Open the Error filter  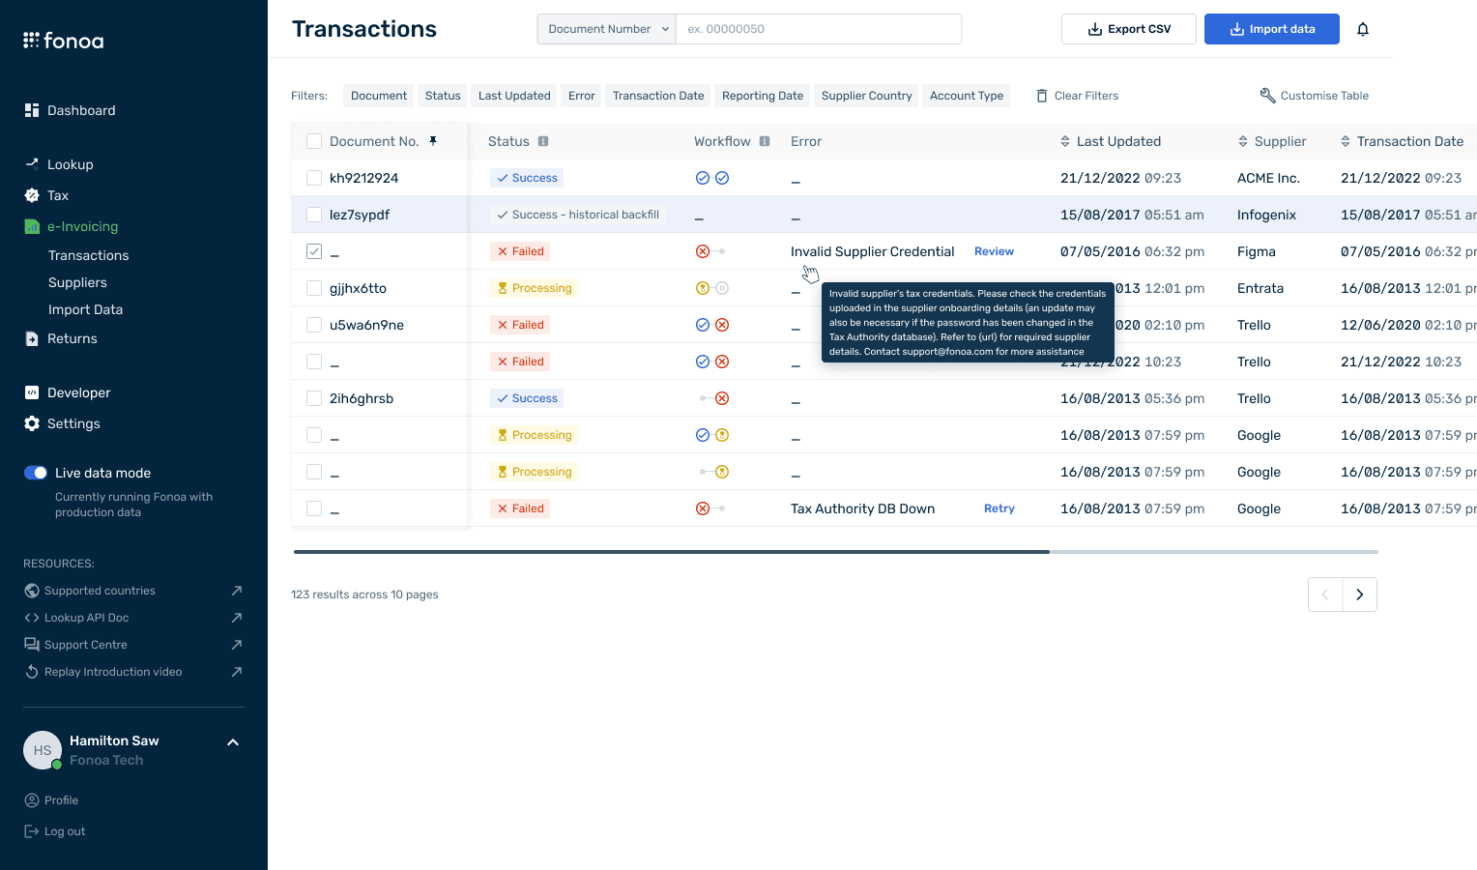point(582,96)
